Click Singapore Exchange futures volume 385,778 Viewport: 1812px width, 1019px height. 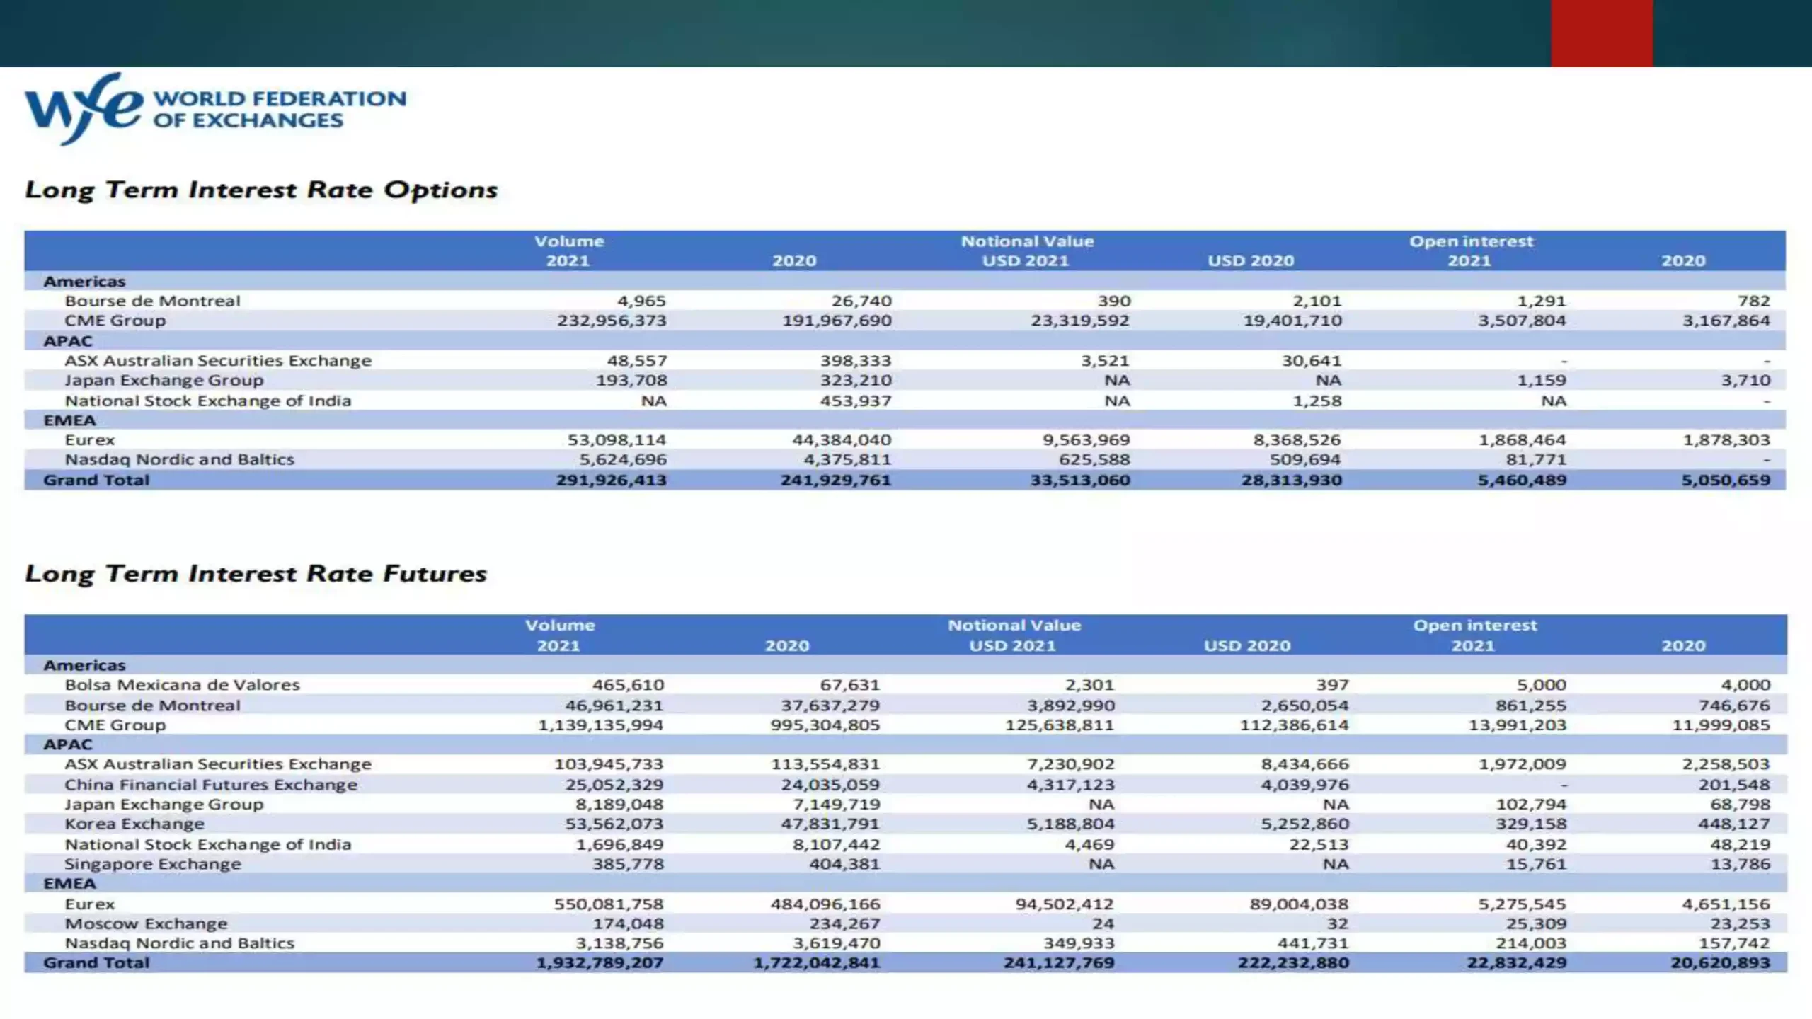628,865
